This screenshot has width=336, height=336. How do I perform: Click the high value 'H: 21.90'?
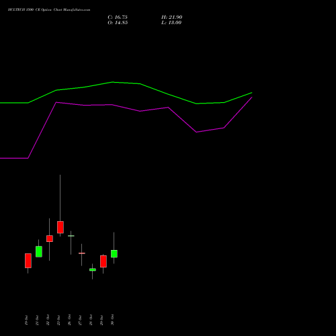pos(171,17)
